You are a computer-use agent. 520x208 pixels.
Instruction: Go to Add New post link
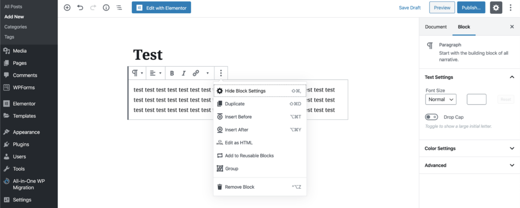pyautogui.click(x=14, y=17)
